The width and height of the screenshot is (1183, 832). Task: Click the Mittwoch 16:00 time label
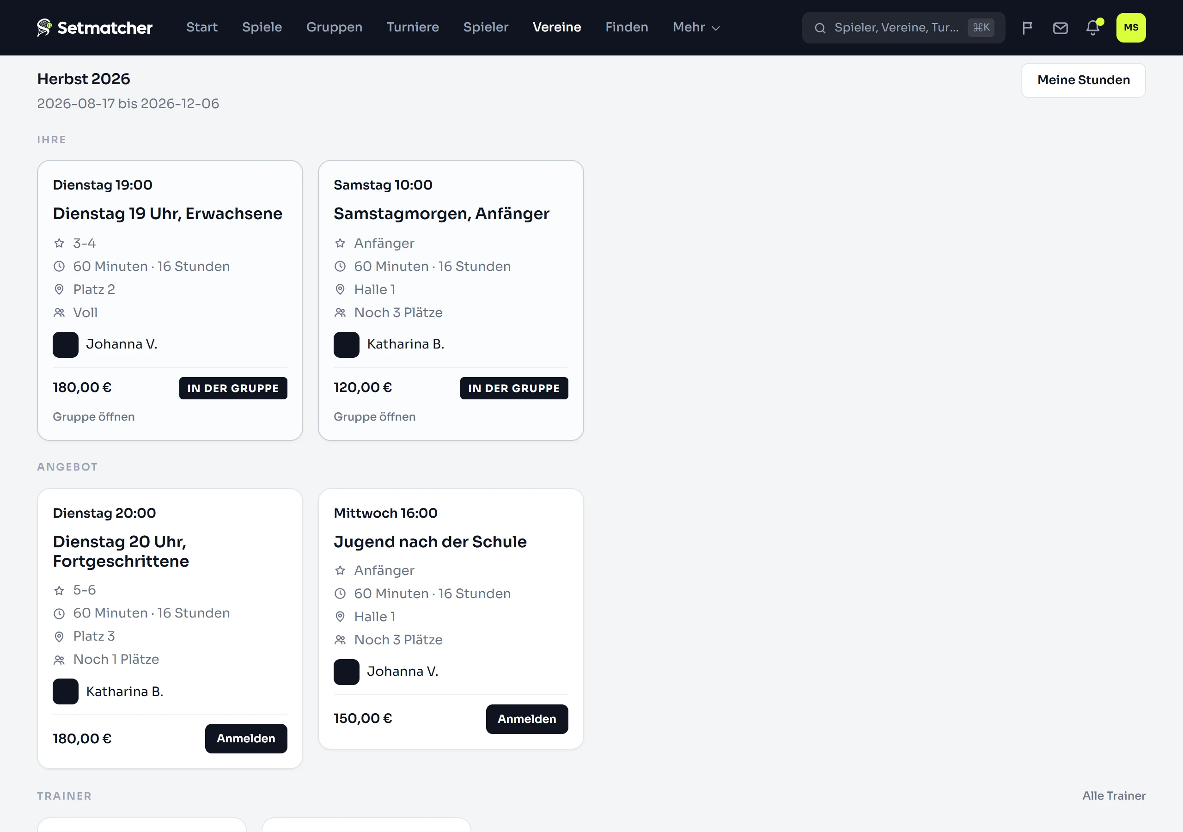click(385, 513)
